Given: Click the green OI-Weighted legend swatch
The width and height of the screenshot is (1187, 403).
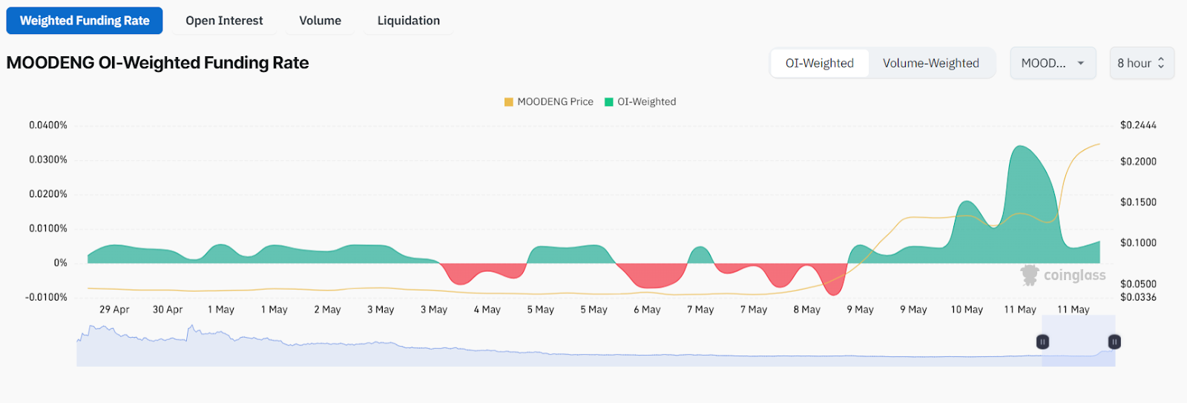Looking at the screenshot, I should tap(609, 102).
